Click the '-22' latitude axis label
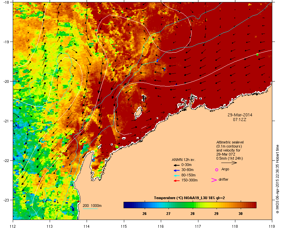This screenshot has height=228, width=282. tap(6, 161)
